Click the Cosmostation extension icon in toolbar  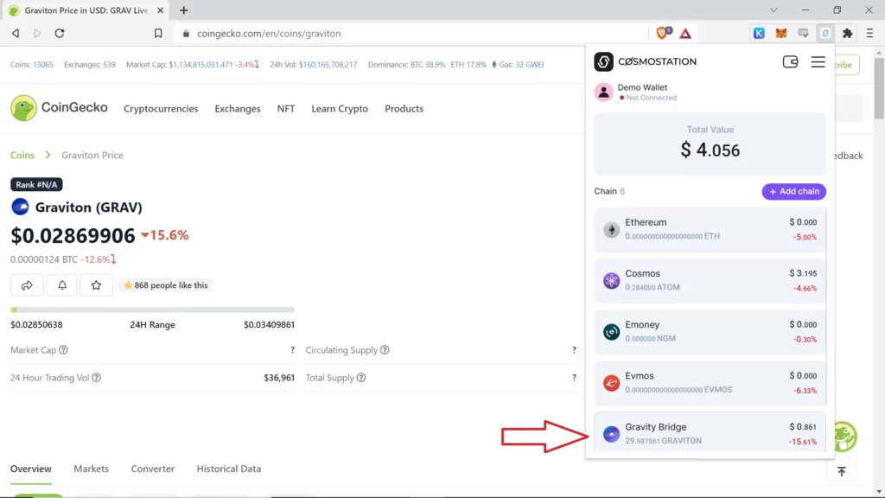click(825, 34)
